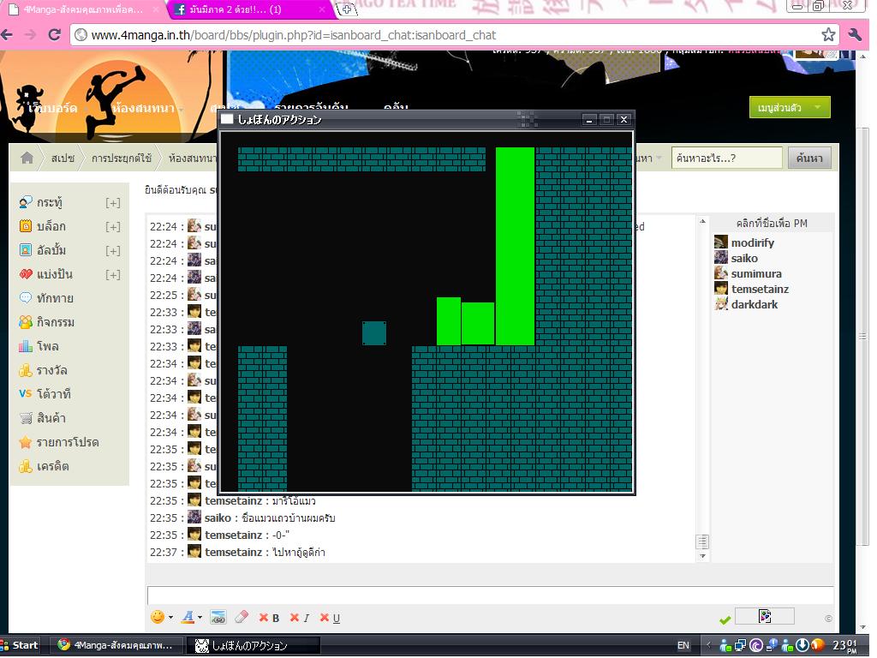Select user darkdark to PM
The height and width of the screenshot is (658, 877).
click(754, 305)
